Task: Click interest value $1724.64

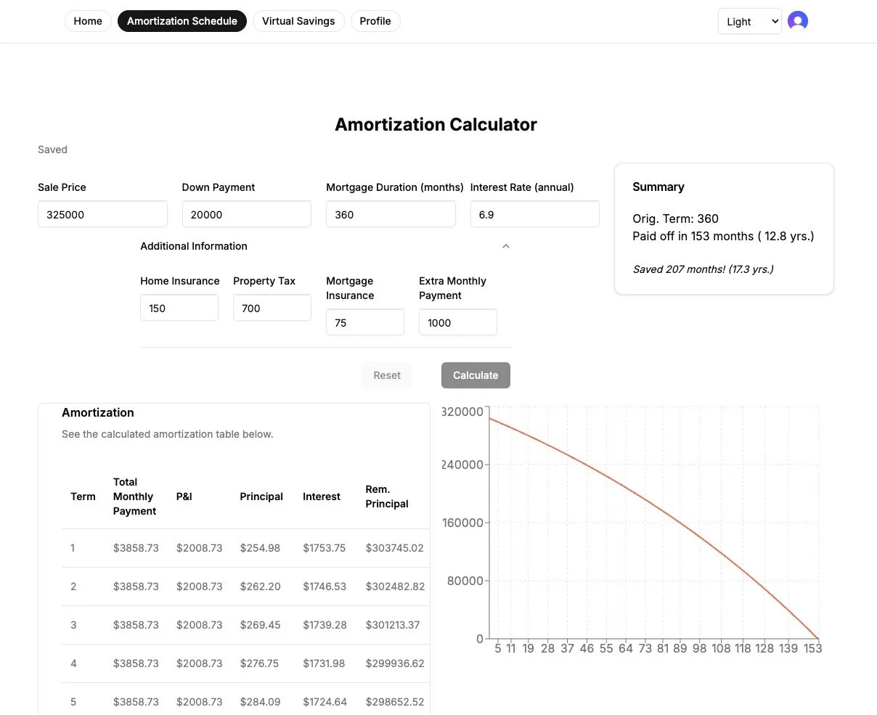Action: pos(325,702)
